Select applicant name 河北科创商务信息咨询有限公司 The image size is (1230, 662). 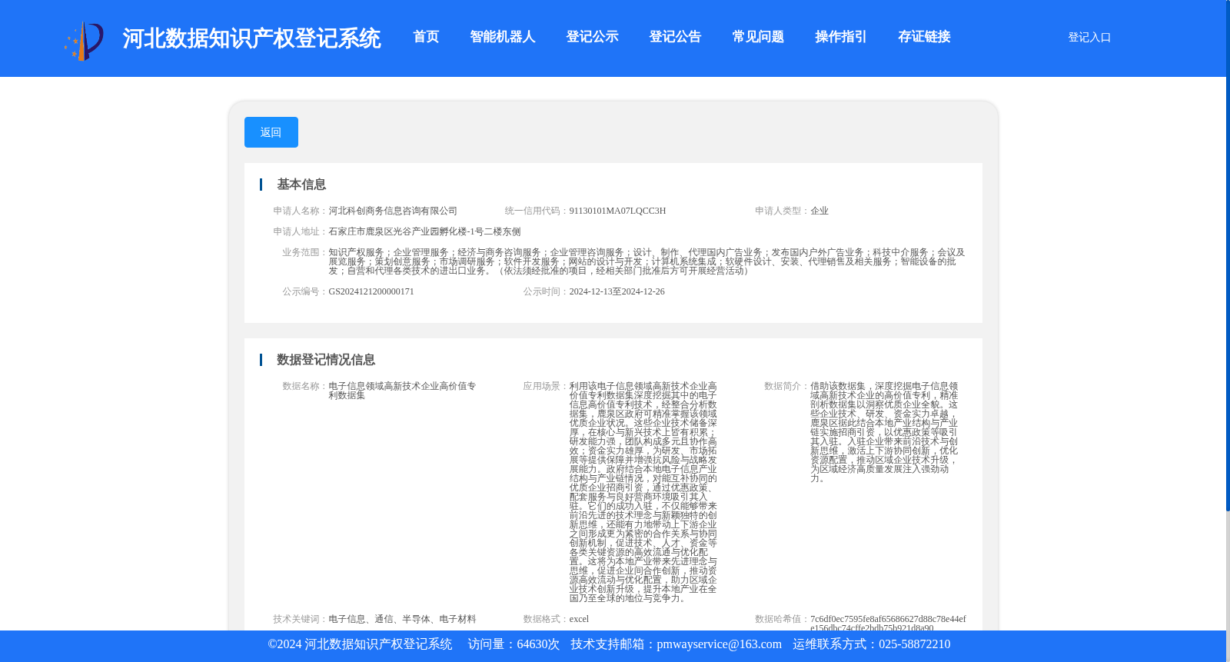393,211
